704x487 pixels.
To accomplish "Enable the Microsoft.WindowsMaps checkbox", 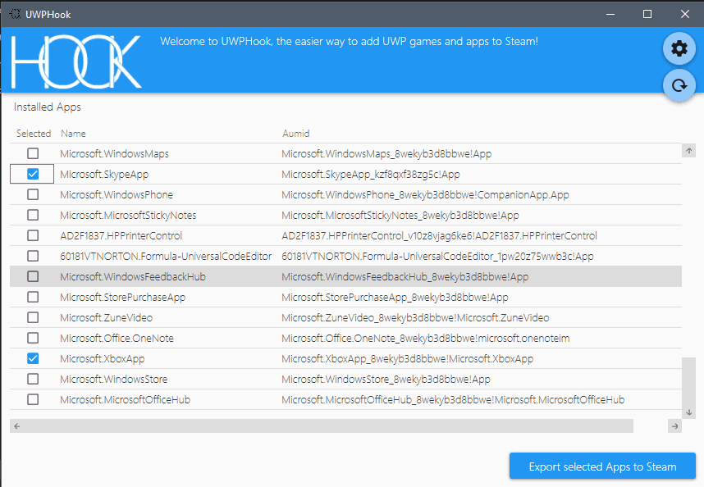I will click(33, 153).
